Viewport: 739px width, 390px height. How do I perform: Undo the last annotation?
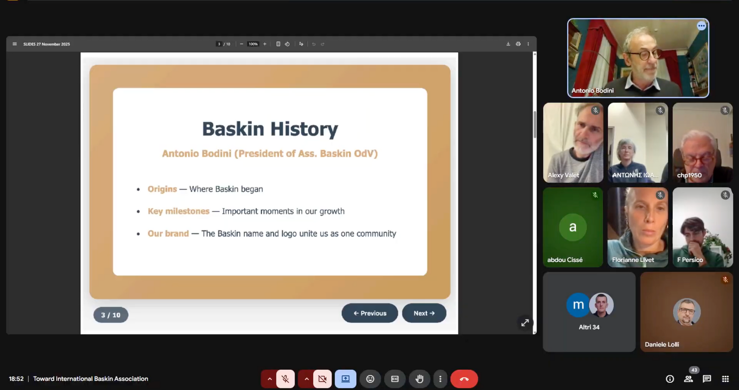click(314, 44)
